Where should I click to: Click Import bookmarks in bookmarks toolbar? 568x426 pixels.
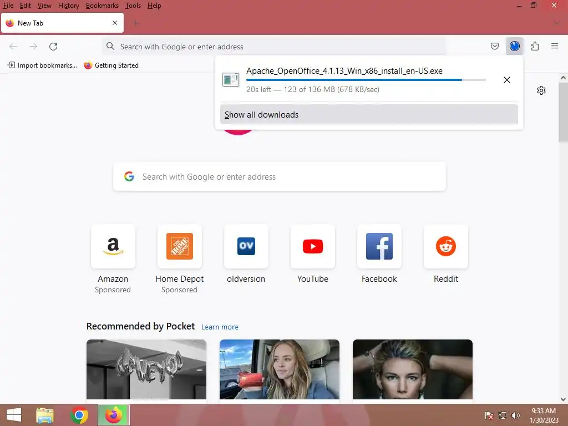[42, 65]
